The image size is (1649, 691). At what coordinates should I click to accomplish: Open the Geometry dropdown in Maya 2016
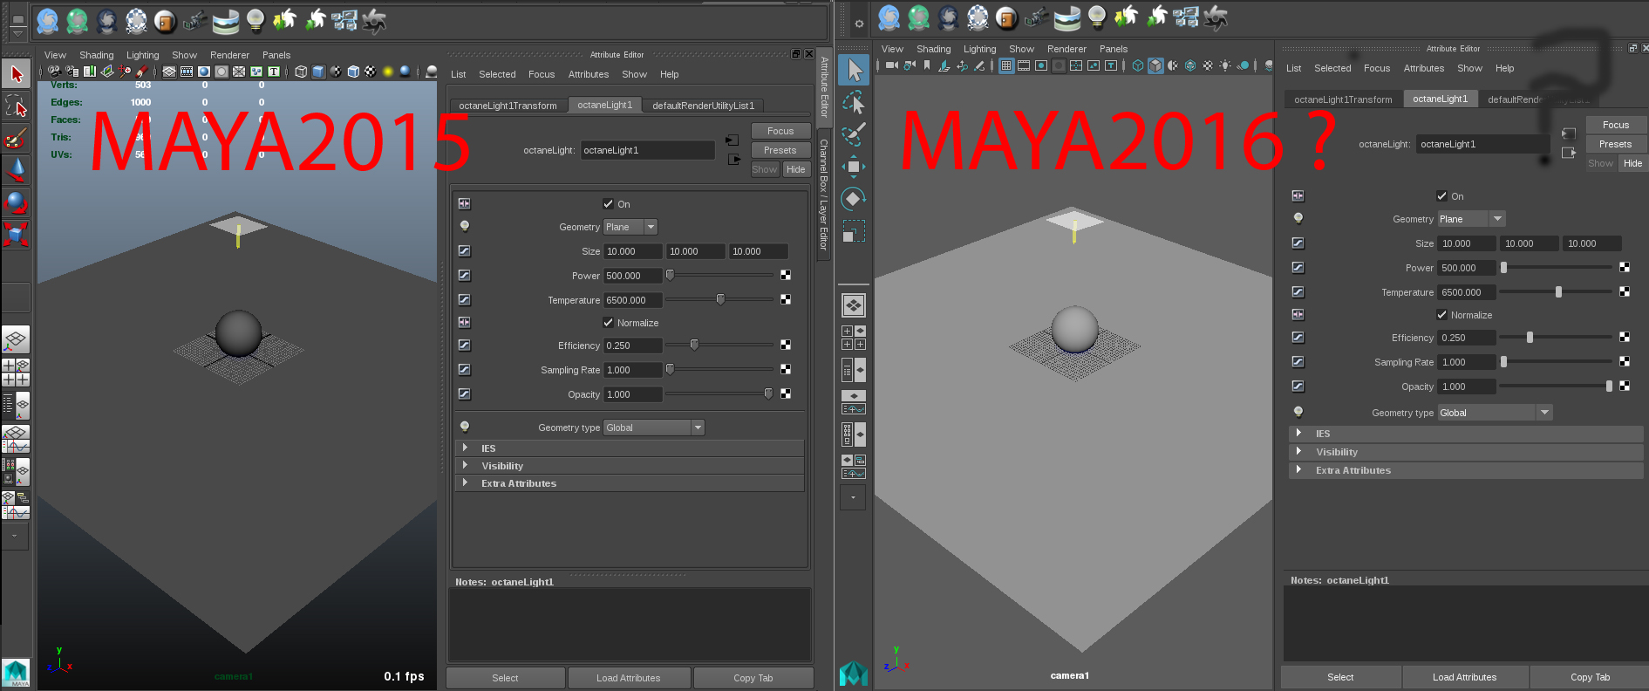pos(1472,219)
